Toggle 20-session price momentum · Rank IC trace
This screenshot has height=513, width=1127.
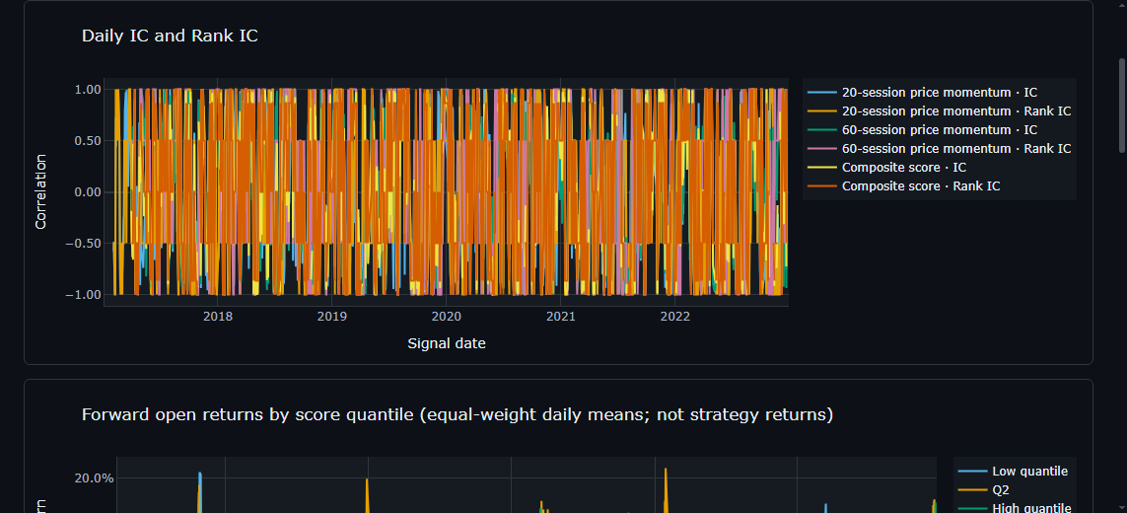click(939, 110)
